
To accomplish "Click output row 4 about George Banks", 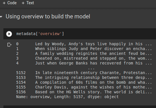I will (x=84, y=63).
